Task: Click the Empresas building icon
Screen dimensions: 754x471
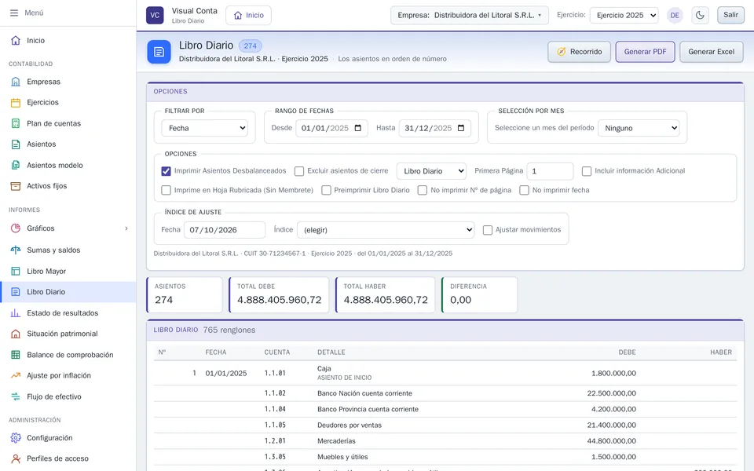Action: [x=16, y=82]
